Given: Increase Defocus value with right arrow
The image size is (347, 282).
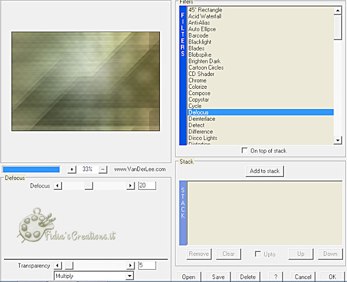Looking at the screenshot, I should (130, 186).
